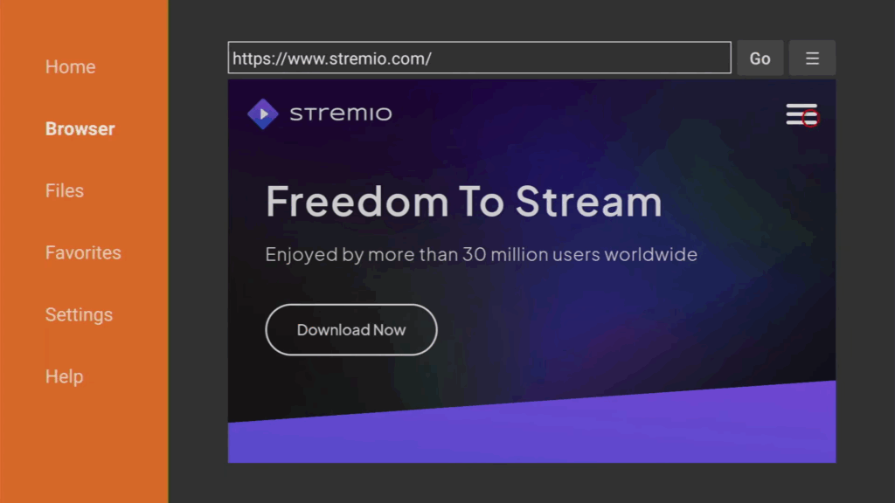
Task: Open the Stremio site hamburger menu
Action: coord(801,114)
